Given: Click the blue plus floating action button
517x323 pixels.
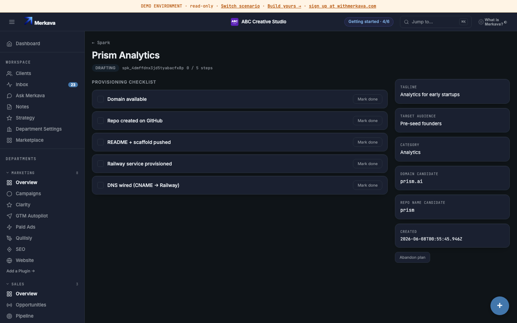Looking at the screenshot, I should (500, 306).
